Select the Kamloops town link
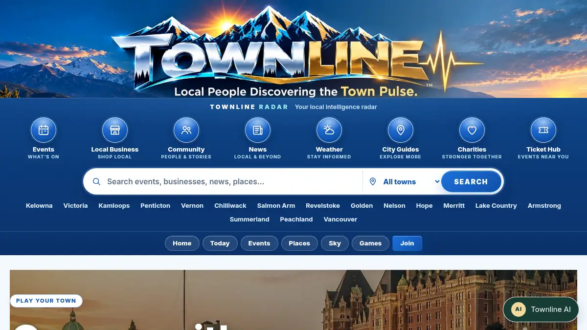 click(114, 205)
